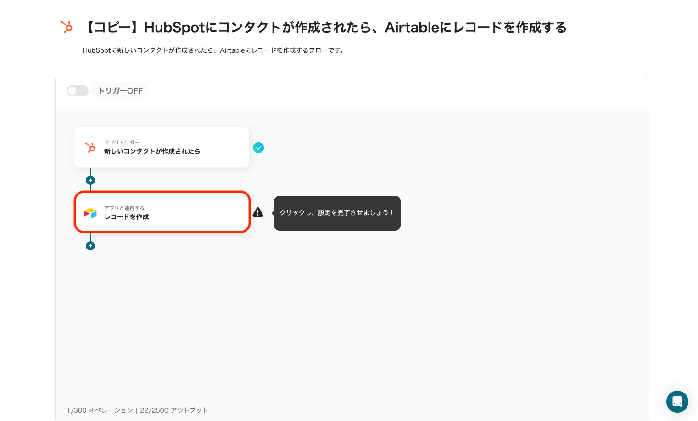Click the warning triangle icon
698x421 pixels.
pyautogui.click(x=258, y=212)
